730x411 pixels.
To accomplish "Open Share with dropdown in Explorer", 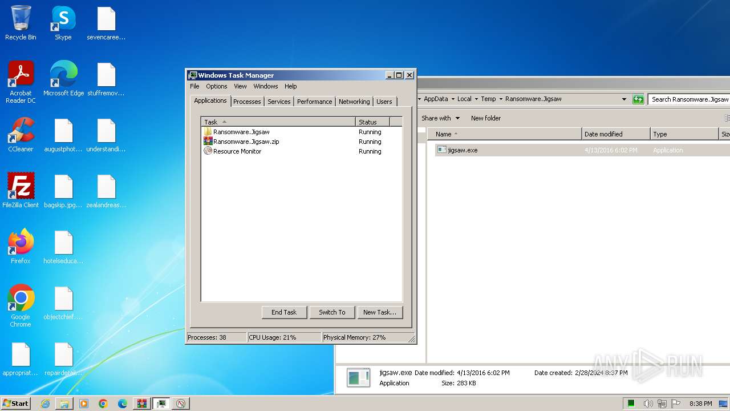I will click(440, 118).
